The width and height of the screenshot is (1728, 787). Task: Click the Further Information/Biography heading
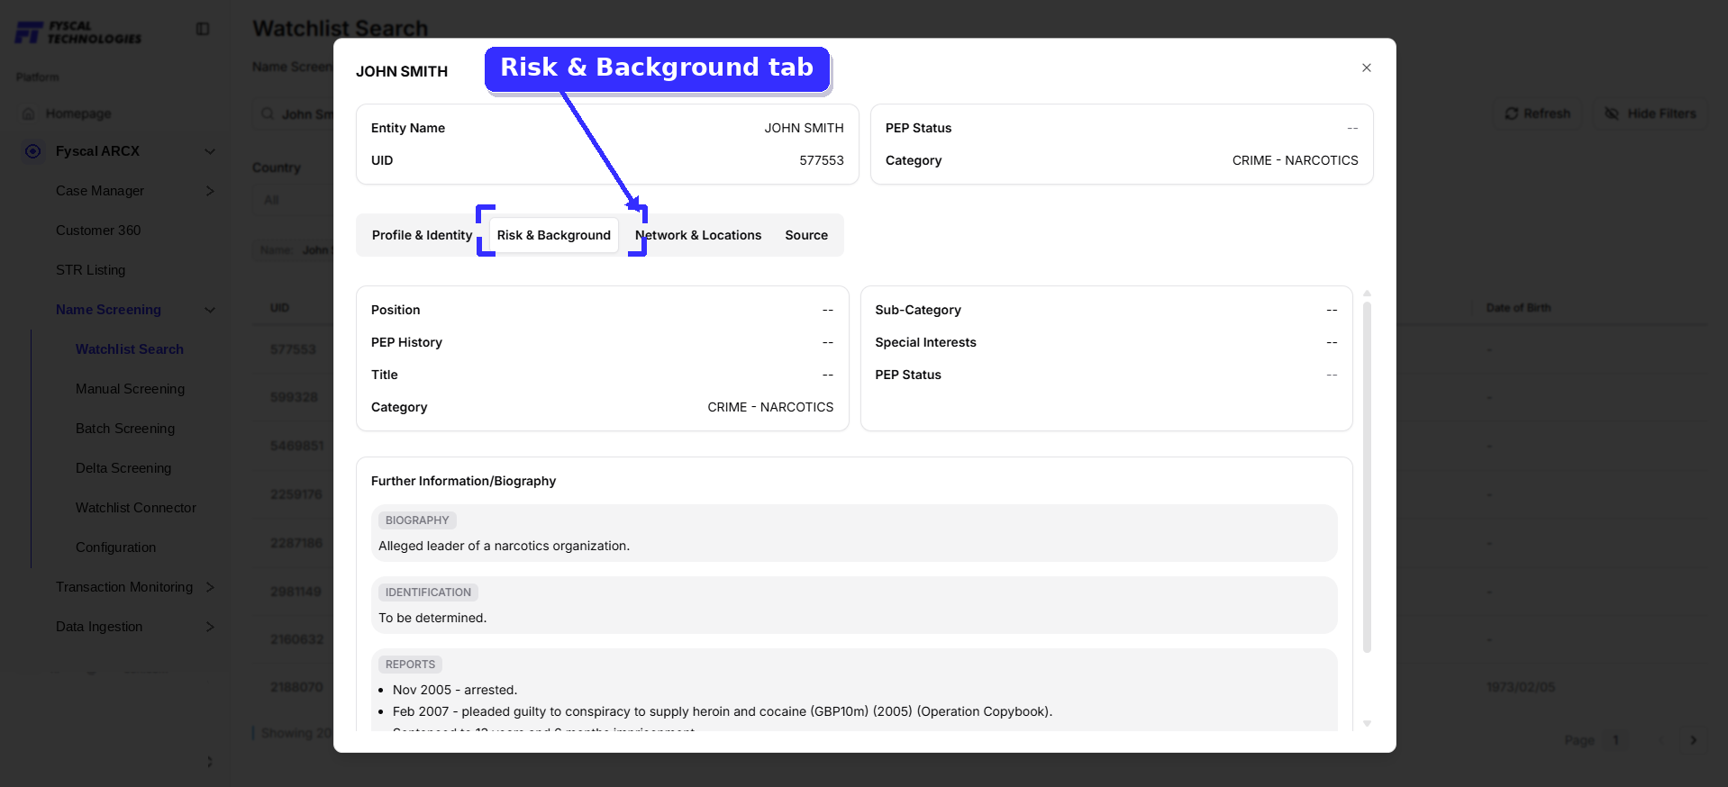tap(463, 481)
